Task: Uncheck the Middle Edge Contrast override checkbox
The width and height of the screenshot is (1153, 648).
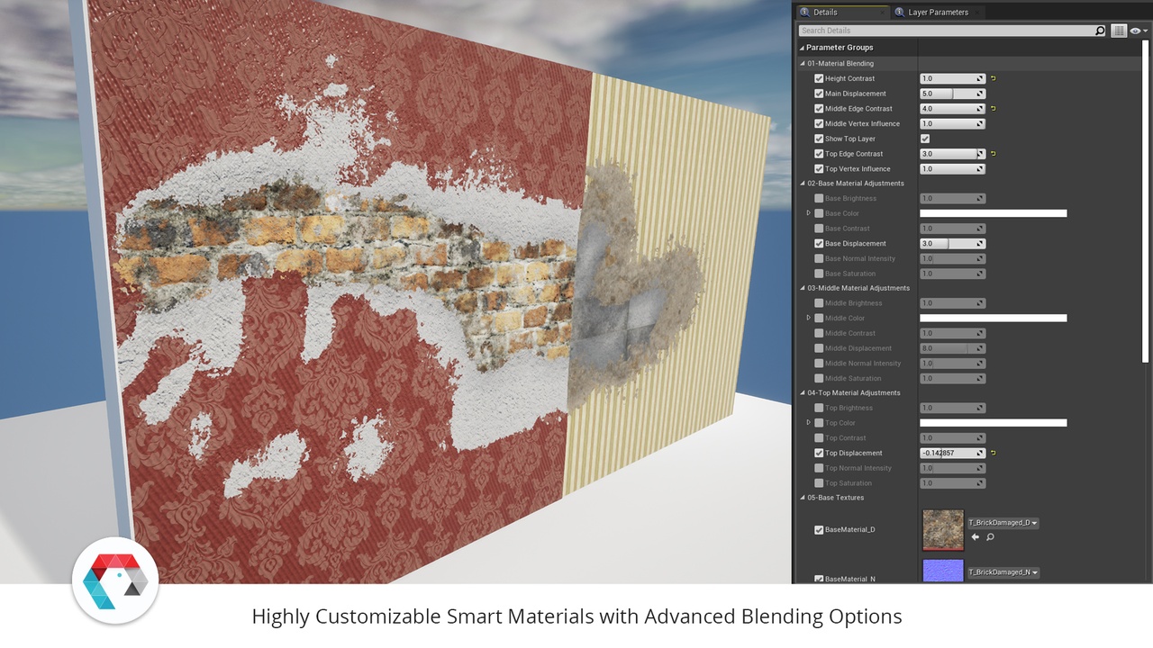Action: pyautogui.click(x=819, y=109)
